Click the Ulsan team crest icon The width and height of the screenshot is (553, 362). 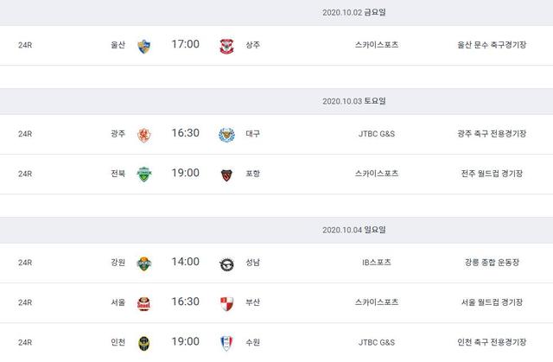click(144, 45)
